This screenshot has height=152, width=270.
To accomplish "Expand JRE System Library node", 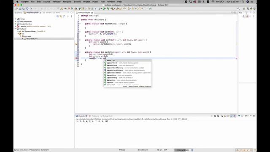I will pyautogui.click(x=18, y=31).
